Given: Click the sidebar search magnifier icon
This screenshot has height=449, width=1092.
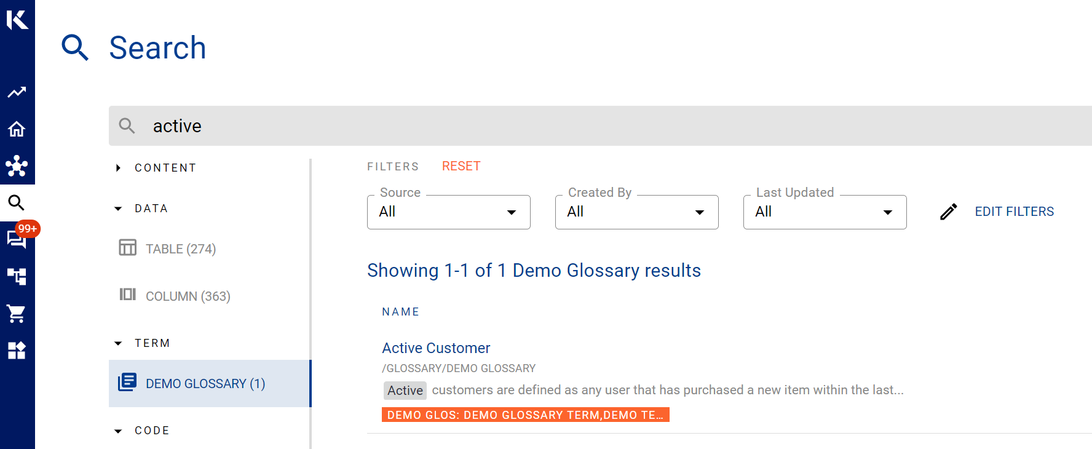Looking at the screenshot, I should coord(17,203).
